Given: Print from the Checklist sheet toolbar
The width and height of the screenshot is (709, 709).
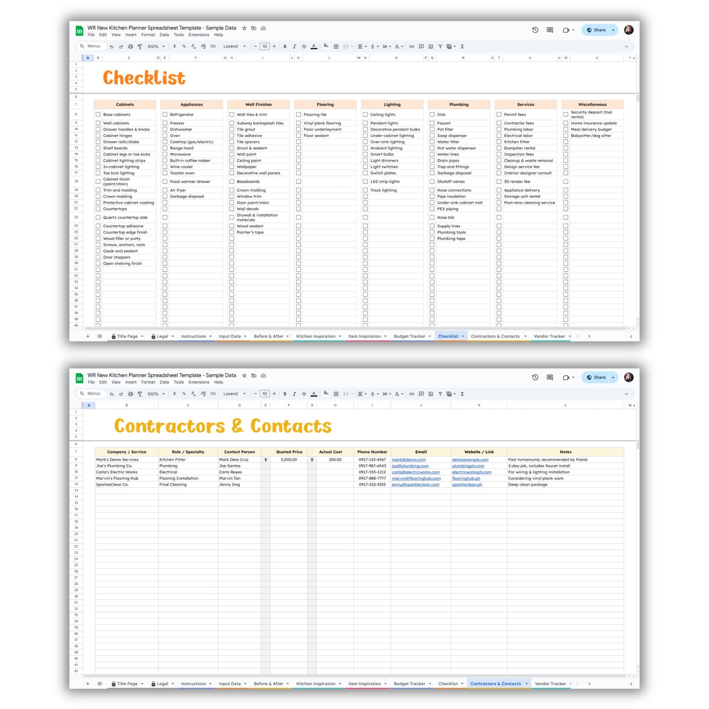Looking at the screenshot, I should tap(130, 47).
